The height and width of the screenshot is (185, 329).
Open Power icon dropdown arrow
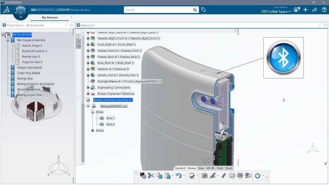point(263,175)
